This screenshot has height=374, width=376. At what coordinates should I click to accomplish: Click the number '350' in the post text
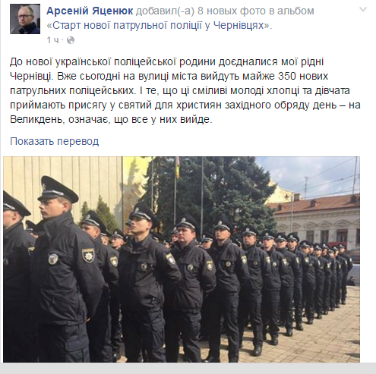tap(287, 76)
